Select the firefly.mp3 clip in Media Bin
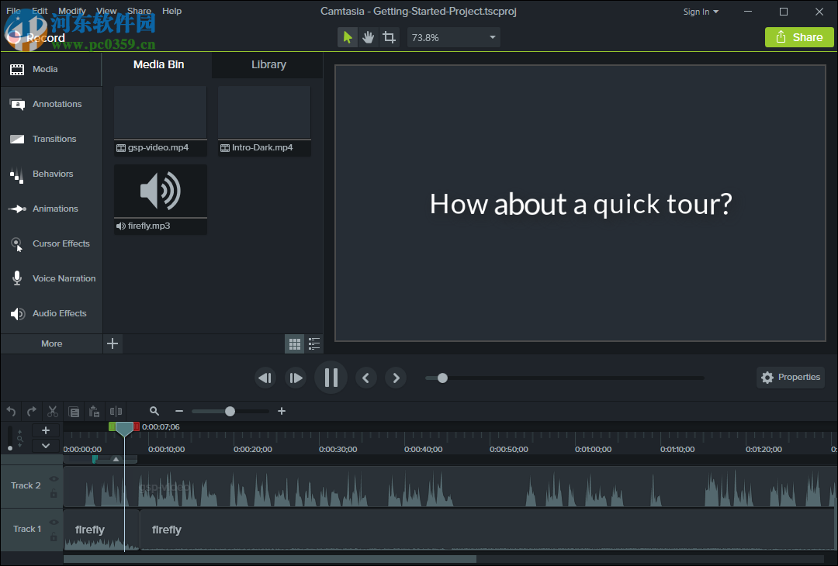838x566 pixels. click(x=160, y=191)
